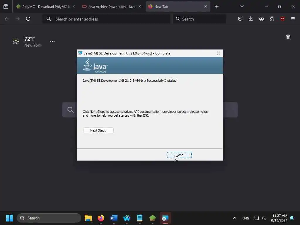Open the notifications bell icon

pyautogui.click(x=292, y=218)
